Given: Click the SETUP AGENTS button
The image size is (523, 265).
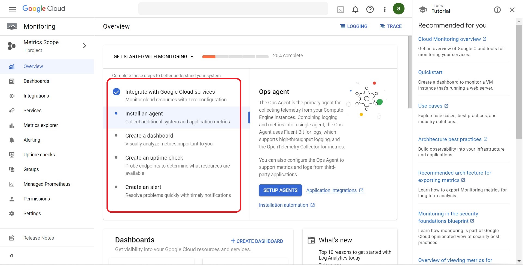Looking at the screenshot, I should point(280,190).
